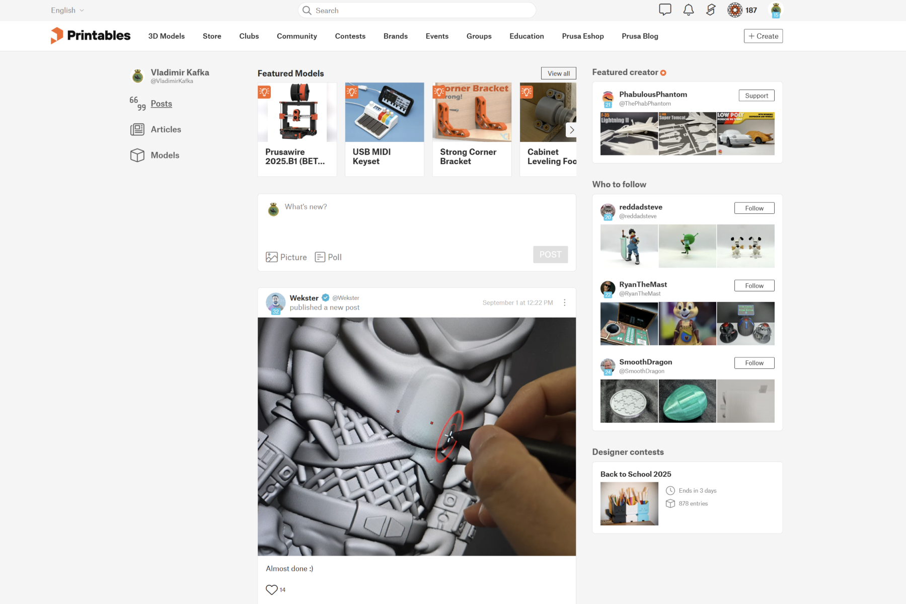Open the three-dot menu on Wekster's post
The height and width of the screenshot is (604, 906).
[565, 303]
